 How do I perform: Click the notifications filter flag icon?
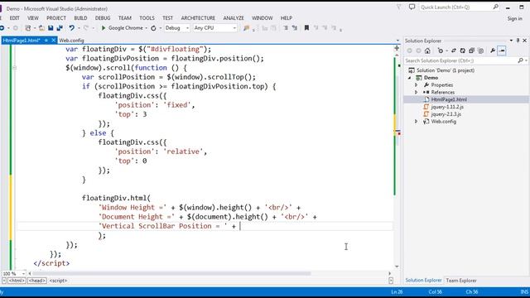point(399,7)
